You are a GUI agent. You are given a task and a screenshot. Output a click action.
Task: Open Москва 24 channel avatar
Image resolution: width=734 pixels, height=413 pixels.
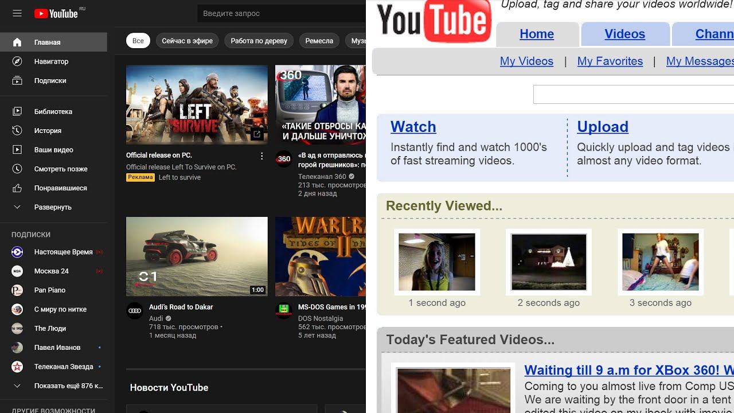17,271
